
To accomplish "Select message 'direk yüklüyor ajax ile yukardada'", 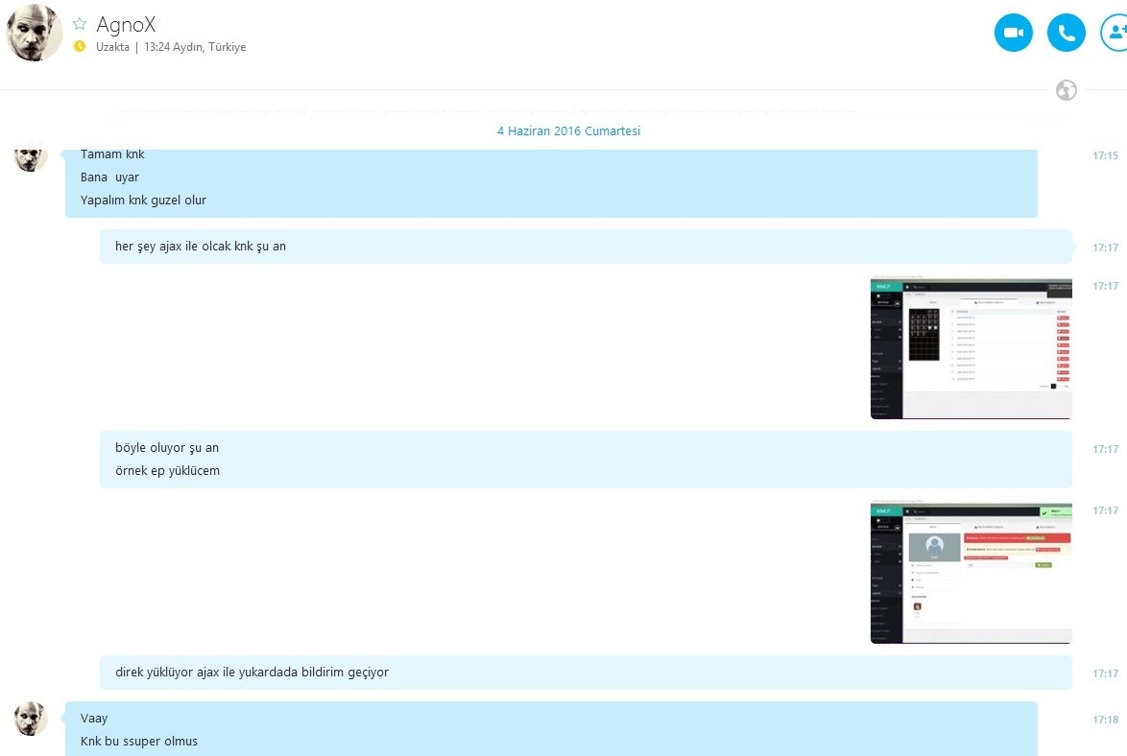I will pos(252,672).
